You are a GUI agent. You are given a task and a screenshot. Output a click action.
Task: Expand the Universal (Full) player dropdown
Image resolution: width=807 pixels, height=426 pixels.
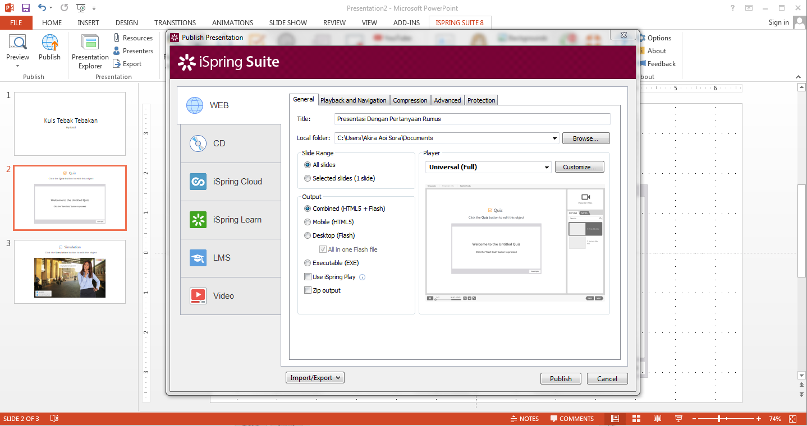pyautogui.click(x=488, y=167)
